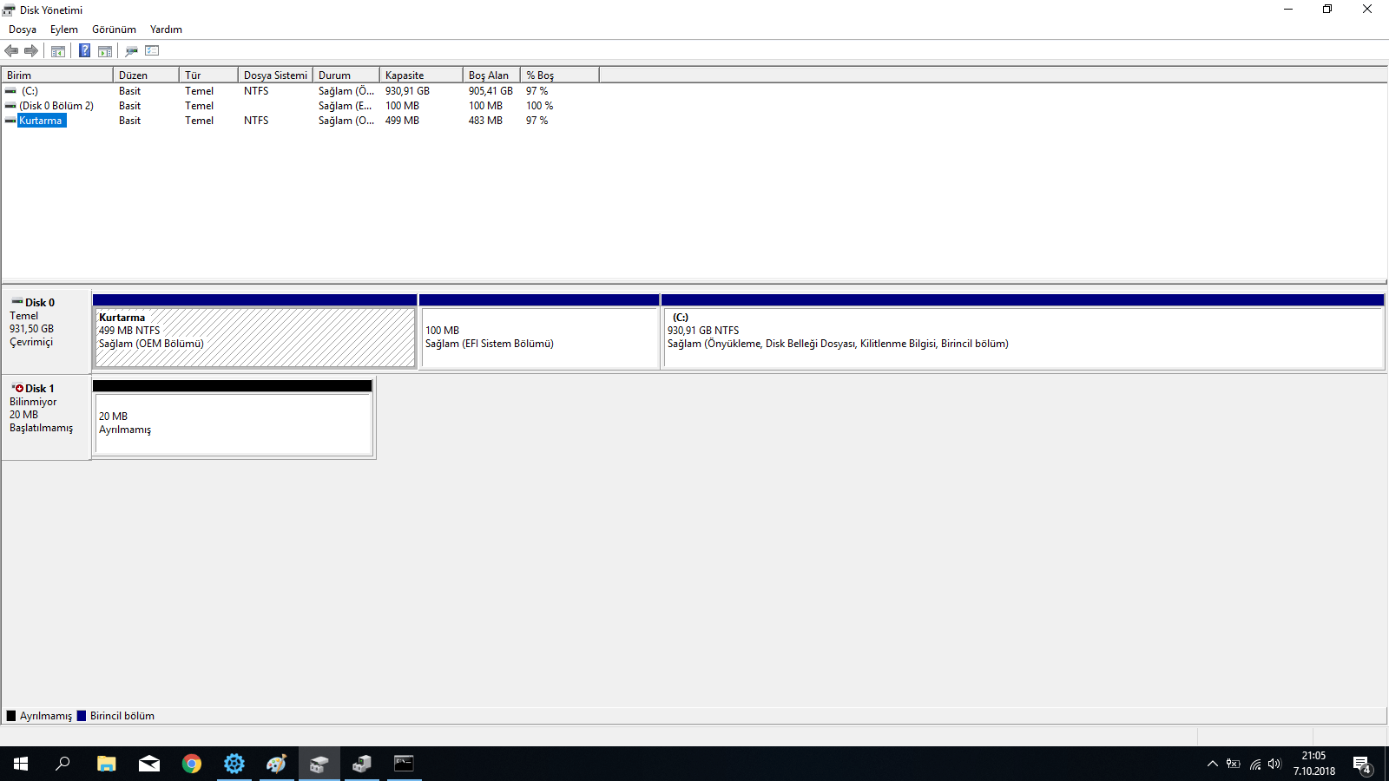Sort by the Boş Alan column header

point(491,75)
